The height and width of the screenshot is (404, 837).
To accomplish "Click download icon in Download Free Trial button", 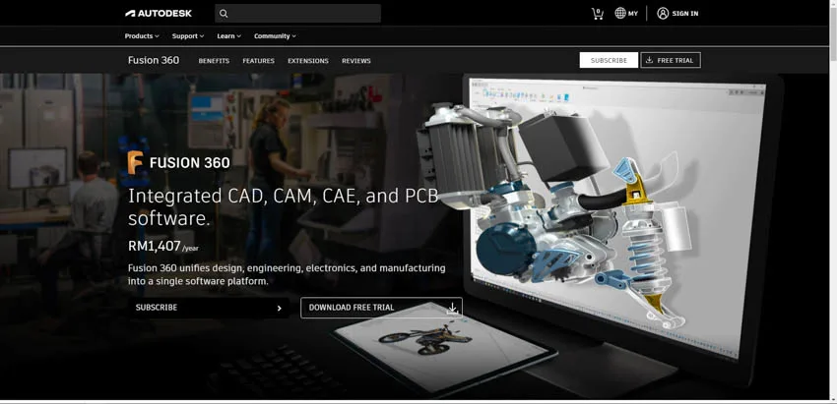I will [452, 308].
